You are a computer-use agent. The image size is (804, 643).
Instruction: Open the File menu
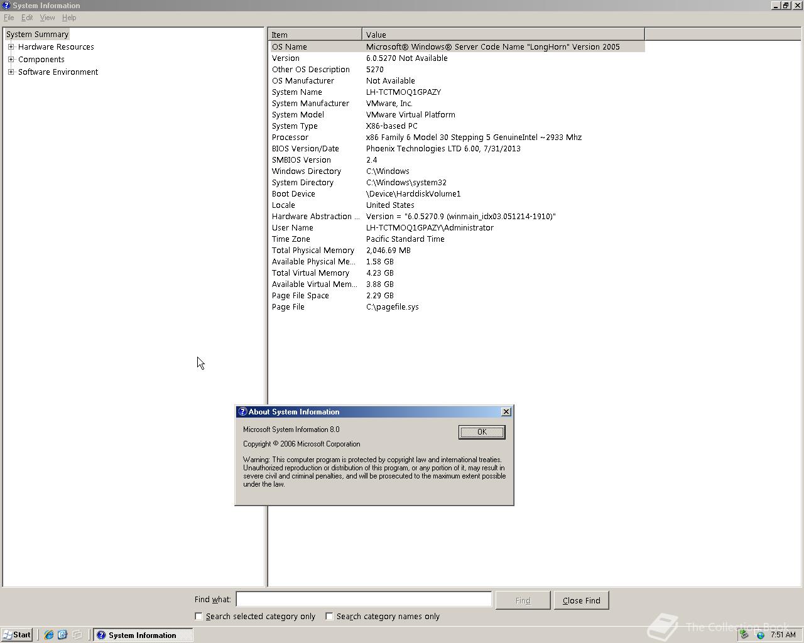(9, 18)
